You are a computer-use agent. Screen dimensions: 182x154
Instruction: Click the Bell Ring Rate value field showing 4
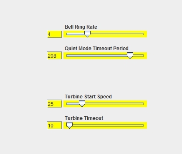point(54,34)
